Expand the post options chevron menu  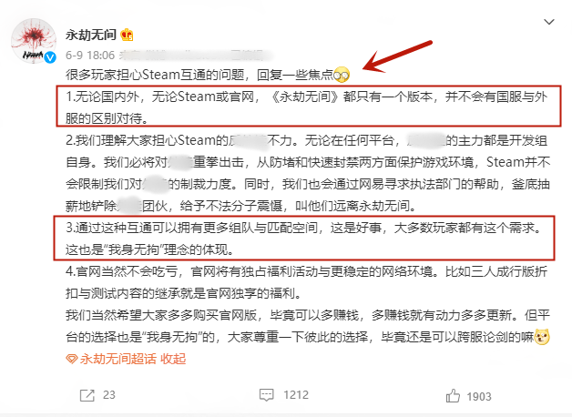click(x=549, y=22)
